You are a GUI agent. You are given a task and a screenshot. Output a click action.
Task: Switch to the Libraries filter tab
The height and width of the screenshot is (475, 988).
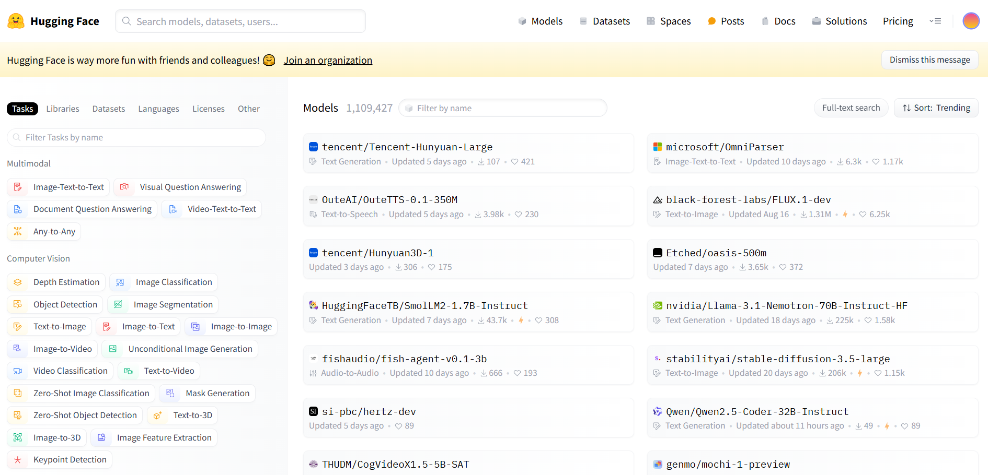[63, 109]
